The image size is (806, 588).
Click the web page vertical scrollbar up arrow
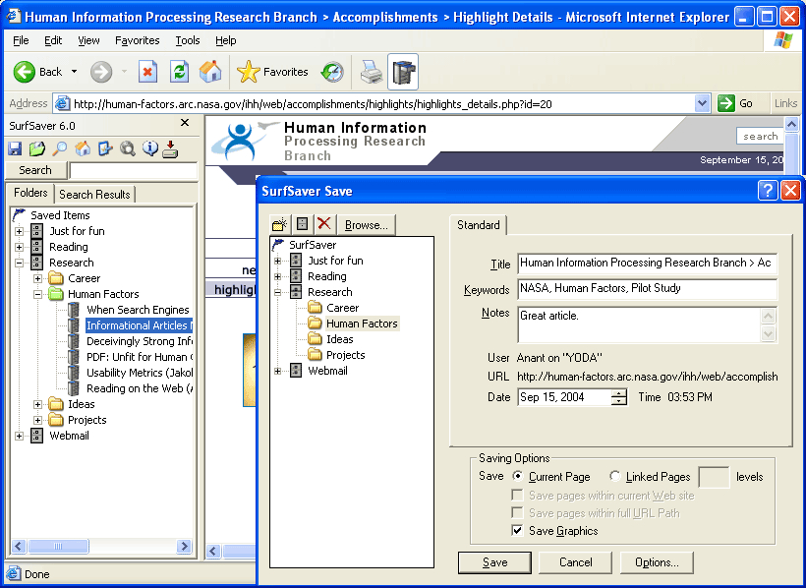click(791, 124)
